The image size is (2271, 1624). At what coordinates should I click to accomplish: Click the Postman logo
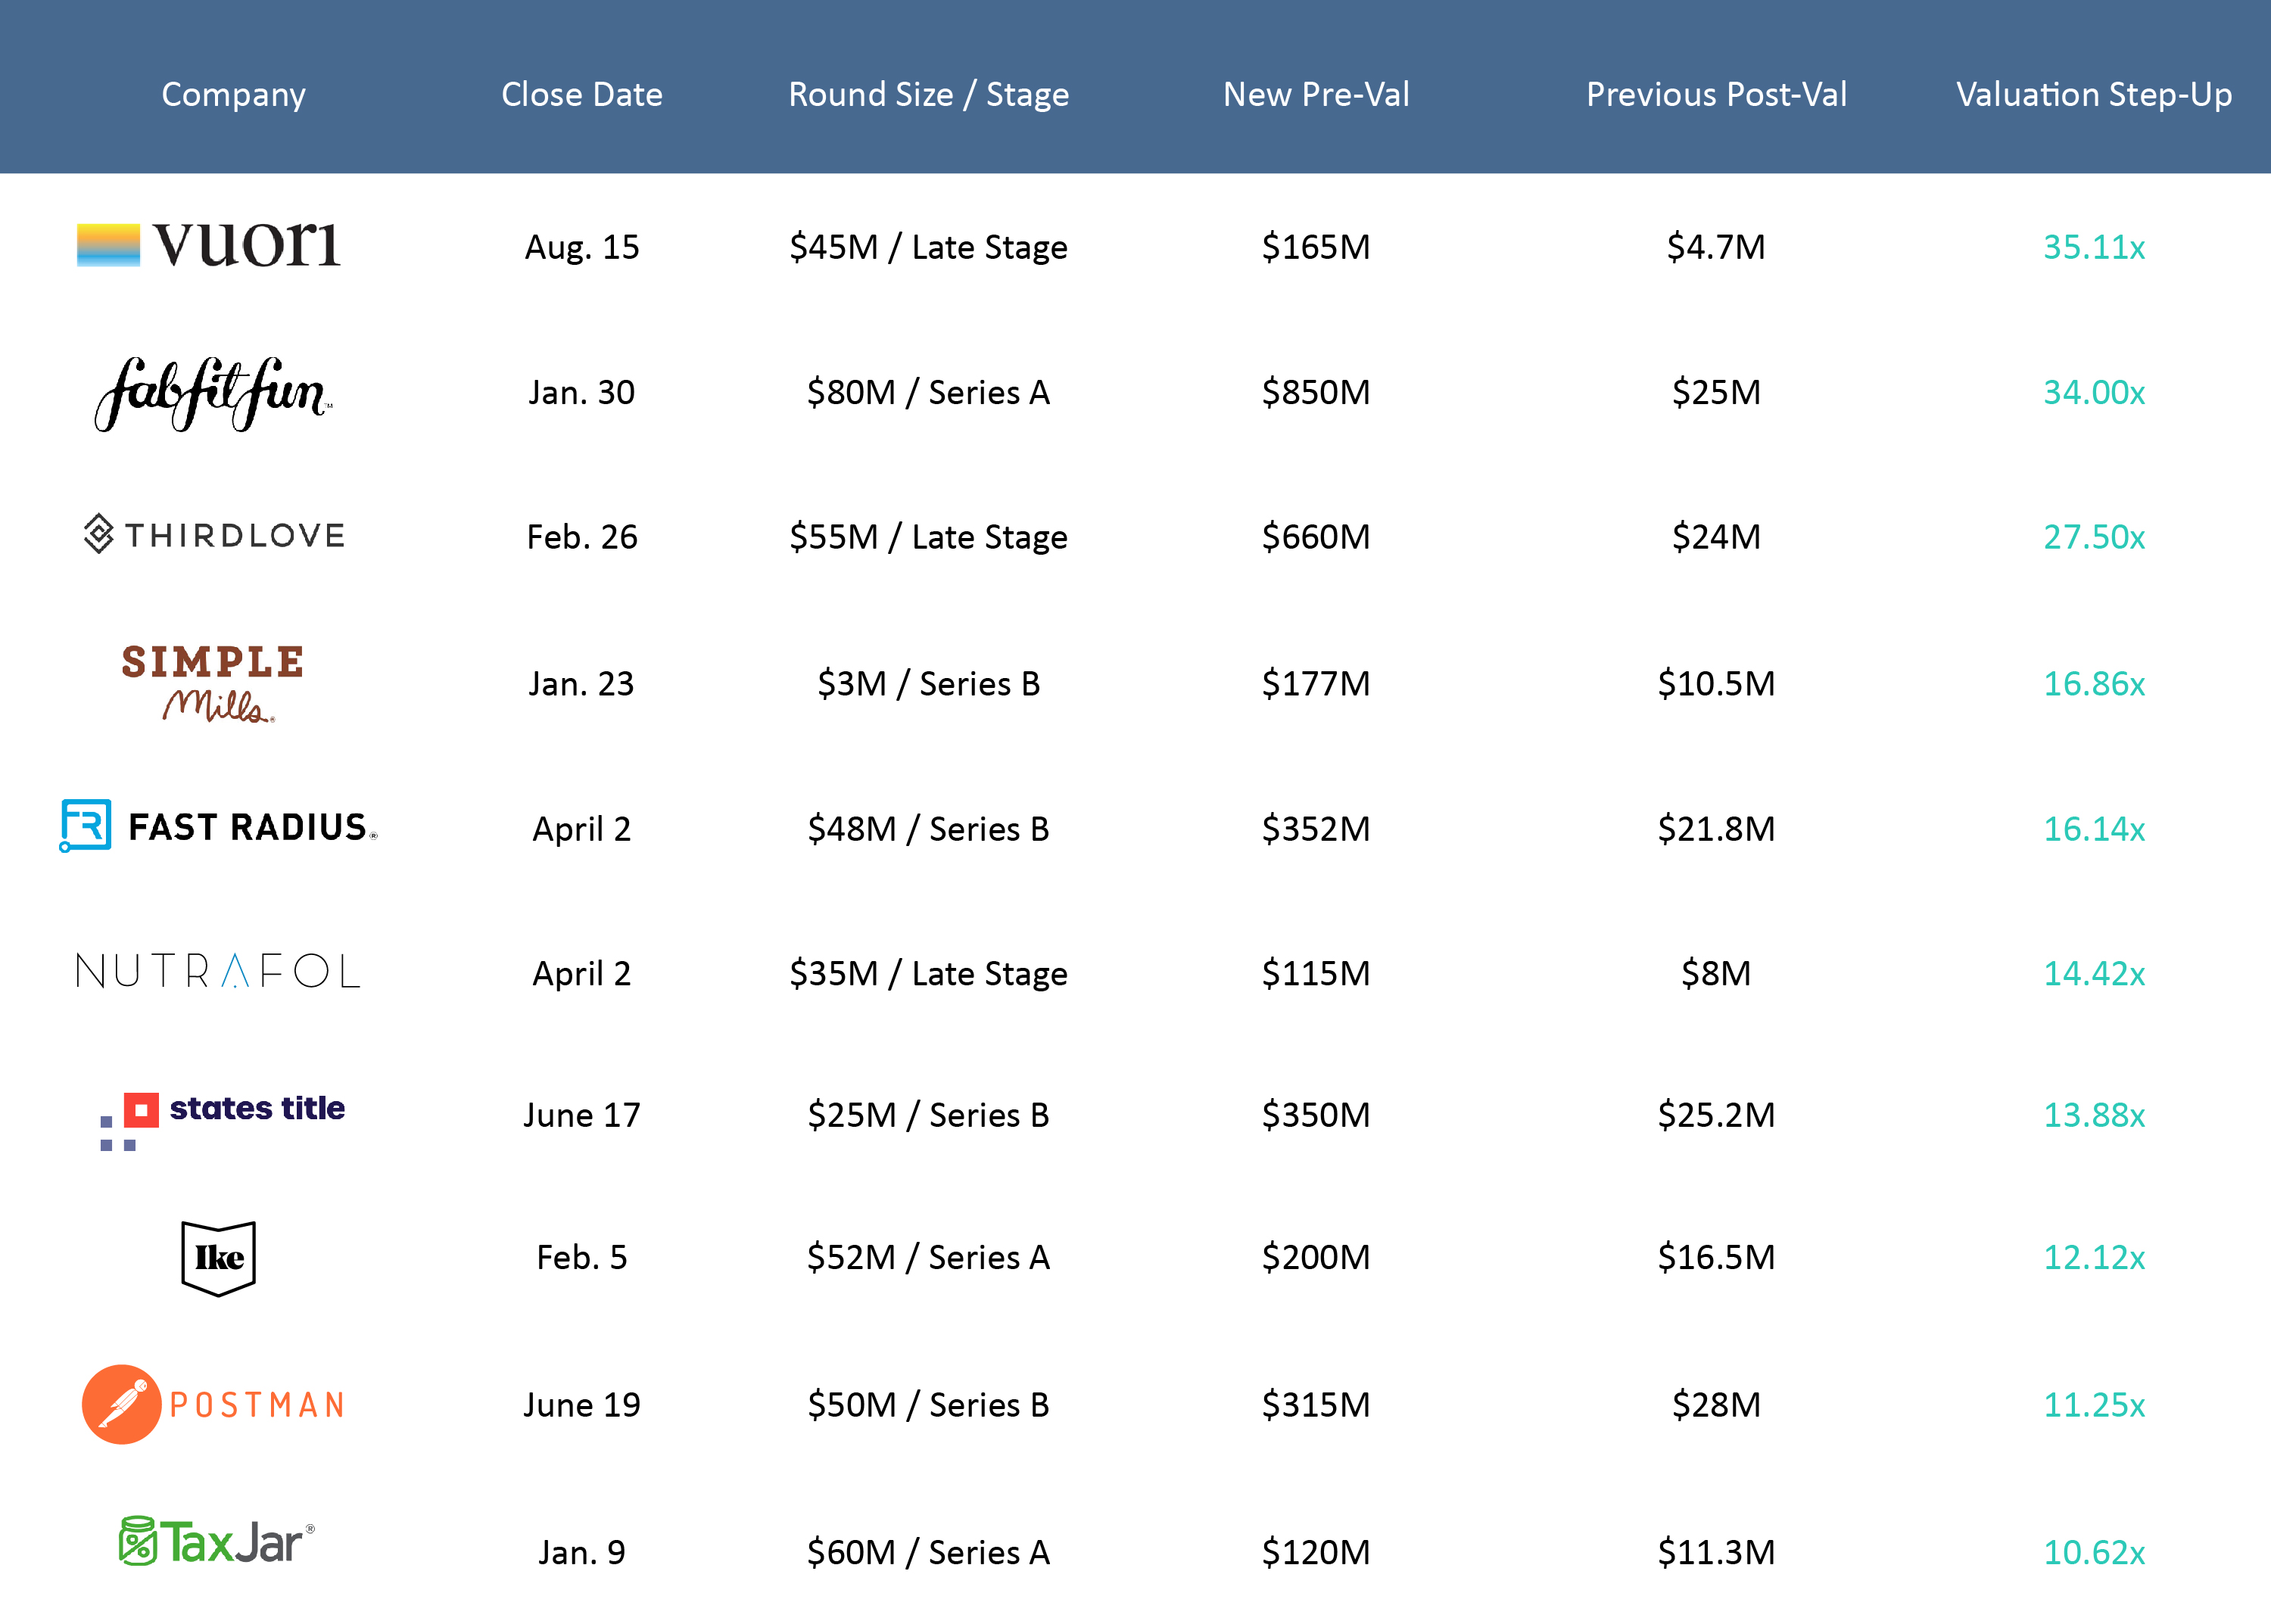[213, 1404]
